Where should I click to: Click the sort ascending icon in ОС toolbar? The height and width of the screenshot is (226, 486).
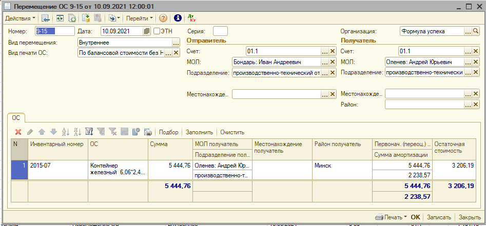click(x=65, y=132)
